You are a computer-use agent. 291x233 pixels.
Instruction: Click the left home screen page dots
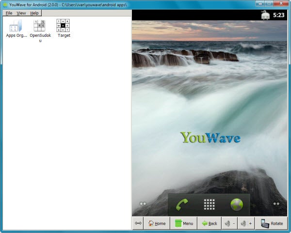[x=143, y=204]
